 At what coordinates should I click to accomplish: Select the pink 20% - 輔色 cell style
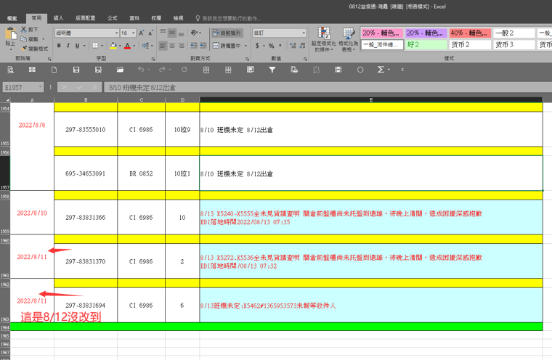pos(381,33)
